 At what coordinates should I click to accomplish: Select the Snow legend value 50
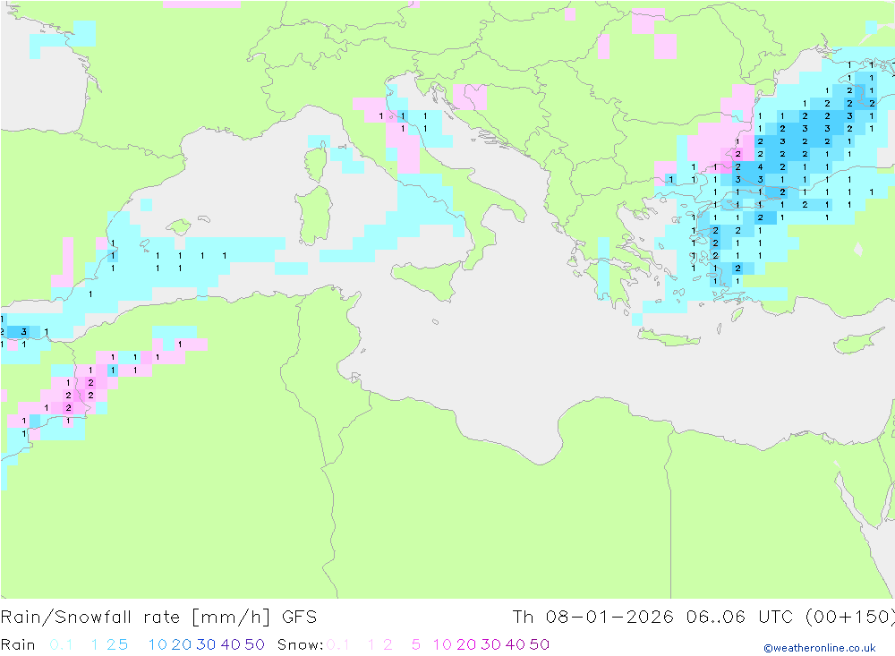(540, 644)
